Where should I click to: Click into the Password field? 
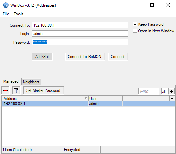click(x=80, y=42)
